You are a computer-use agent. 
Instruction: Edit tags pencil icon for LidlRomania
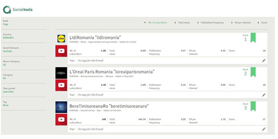pos(264,61)
